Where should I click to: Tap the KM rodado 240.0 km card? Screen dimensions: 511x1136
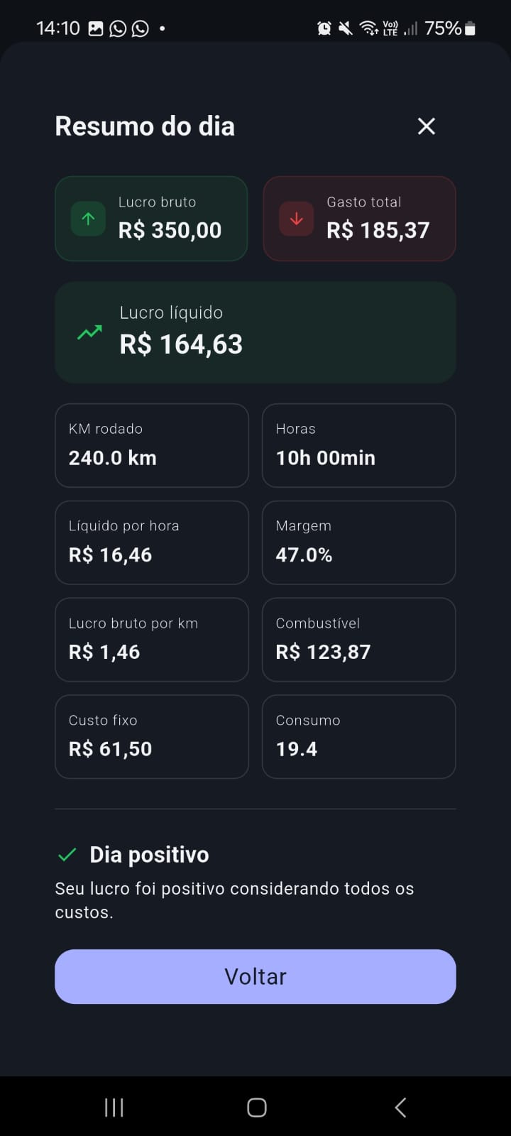(x=151, y=445)
